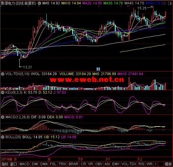Click the 财 financial marker on chart

point(98,69)
